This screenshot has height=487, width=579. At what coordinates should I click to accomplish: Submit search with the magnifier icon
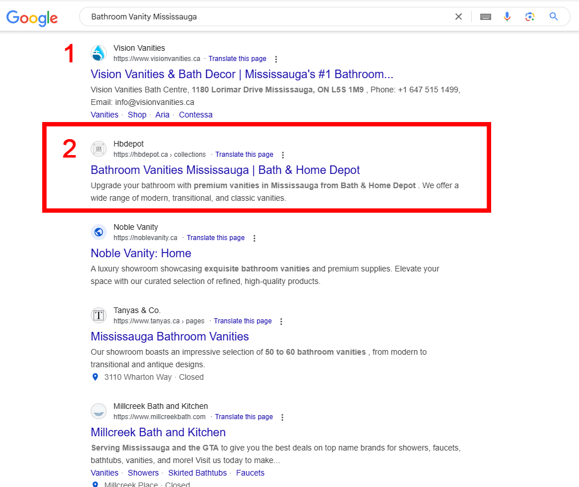pos(553,17)
